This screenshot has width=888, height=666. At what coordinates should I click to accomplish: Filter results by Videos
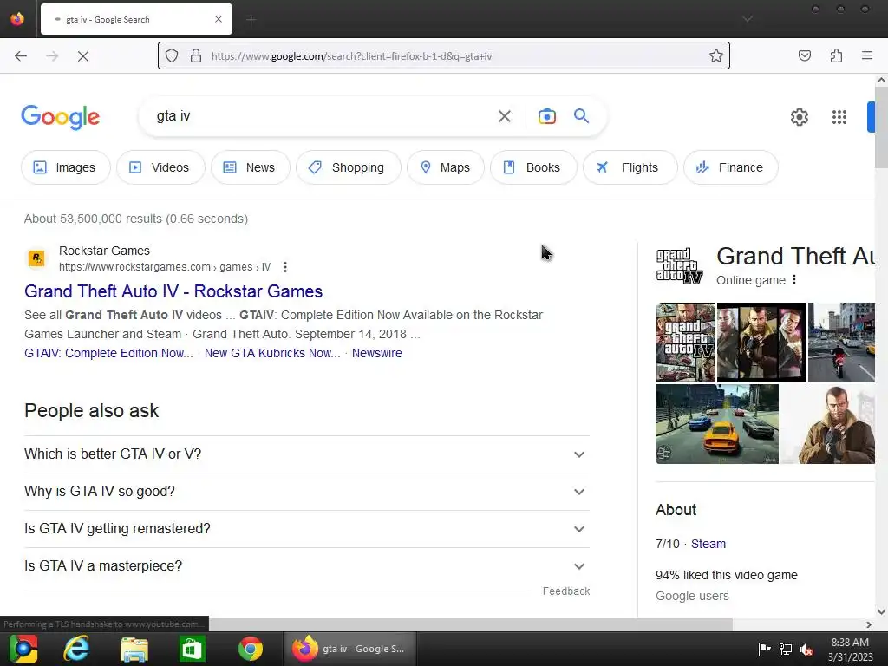point(160,167)
